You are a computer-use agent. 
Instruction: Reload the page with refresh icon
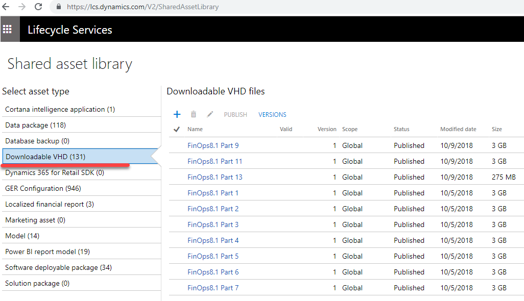38,7
